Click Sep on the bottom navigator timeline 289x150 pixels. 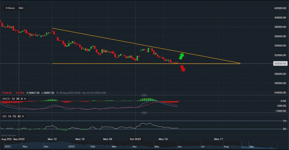pos(251,147)
